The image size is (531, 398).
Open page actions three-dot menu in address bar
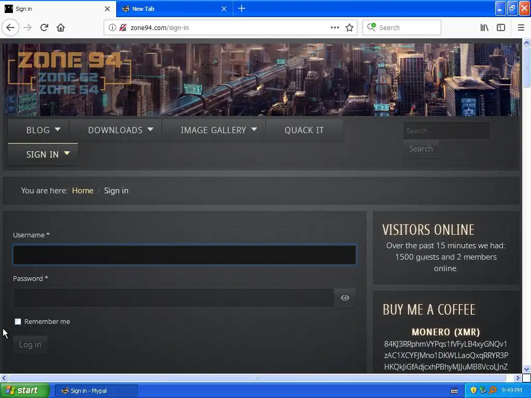(334, 27)
